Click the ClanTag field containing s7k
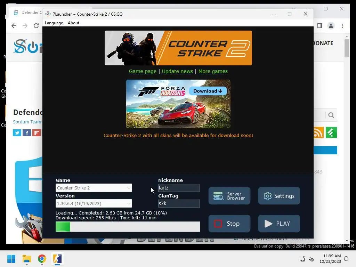The image size is (356, 267). pos(179,203)
